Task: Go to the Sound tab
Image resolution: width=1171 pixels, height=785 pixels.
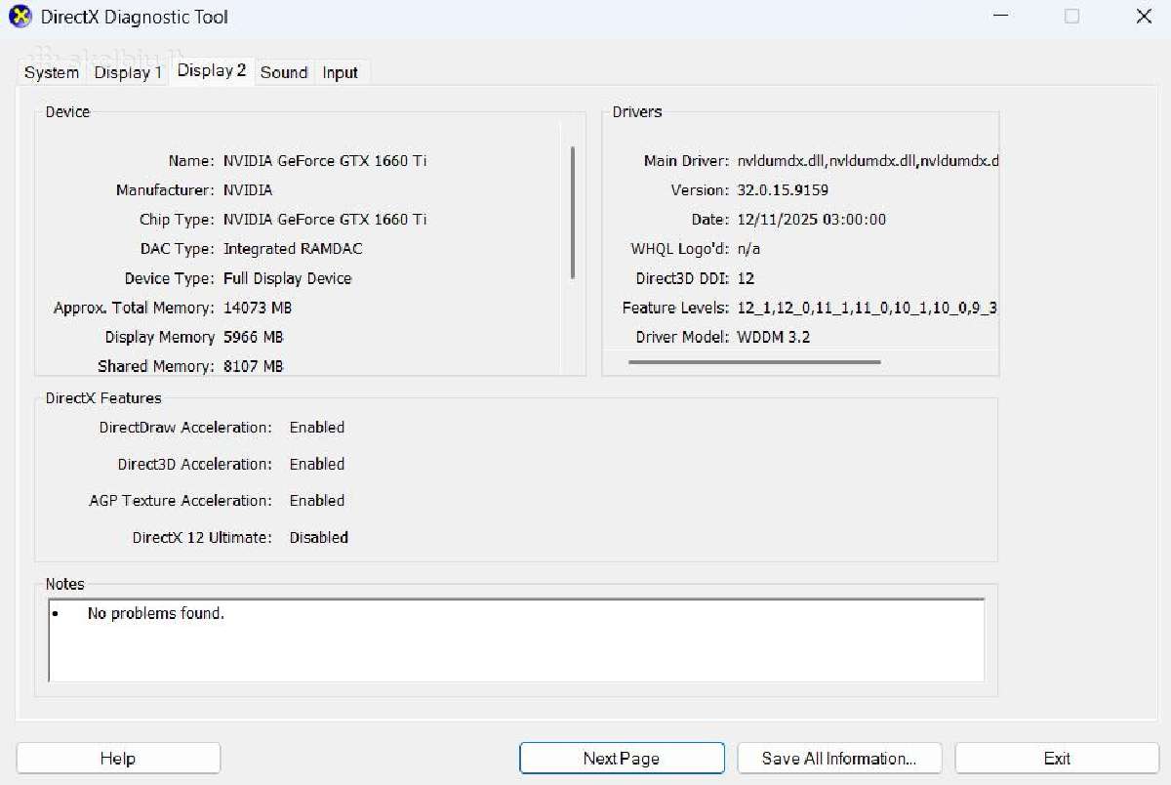Action: [284, 72]
